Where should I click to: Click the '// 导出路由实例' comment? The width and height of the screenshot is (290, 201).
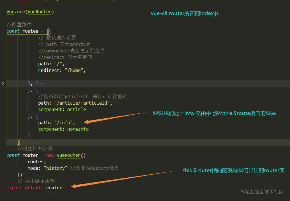pyautogui.click(x=36, y=181)
